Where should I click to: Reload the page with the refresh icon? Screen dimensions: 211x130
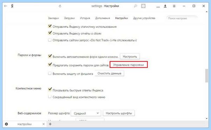click(x=60, y=6)
